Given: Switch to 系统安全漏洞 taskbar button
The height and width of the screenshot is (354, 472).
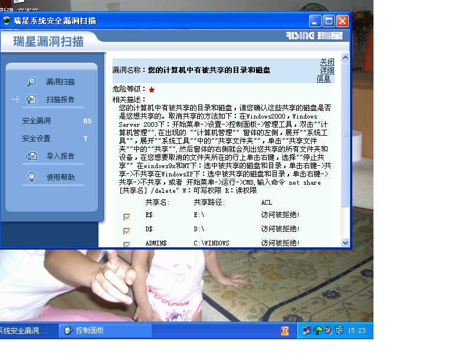Looking at the screenshot, I should pos(28,330).
